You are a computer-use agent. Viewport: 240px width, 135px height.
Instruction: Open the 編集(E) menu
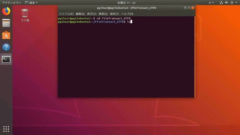[x=80, y=14]
